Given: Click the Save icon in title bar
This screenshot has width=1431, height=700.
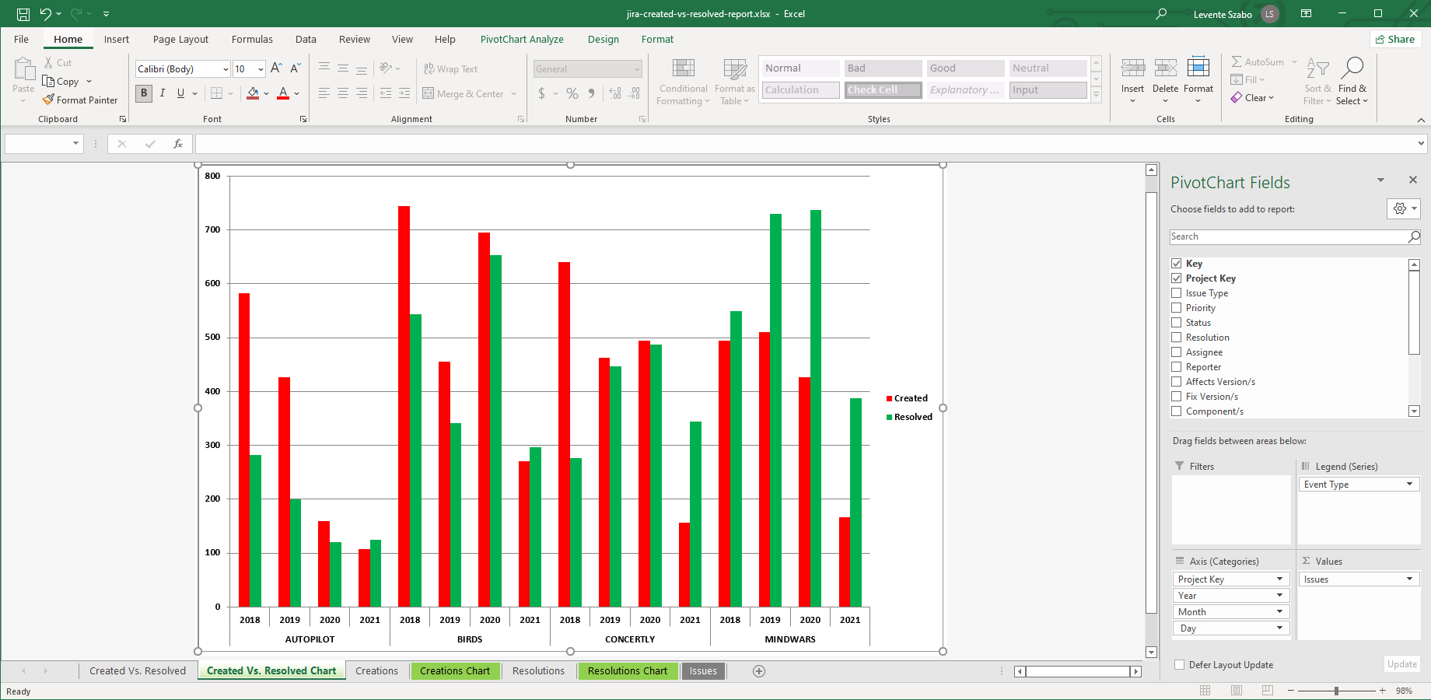Looking at the screenshot, I should point(23,14).
